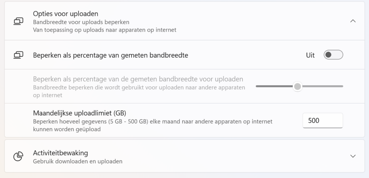Click the Van toepassing op uploads description line

[x=105, y=30]
